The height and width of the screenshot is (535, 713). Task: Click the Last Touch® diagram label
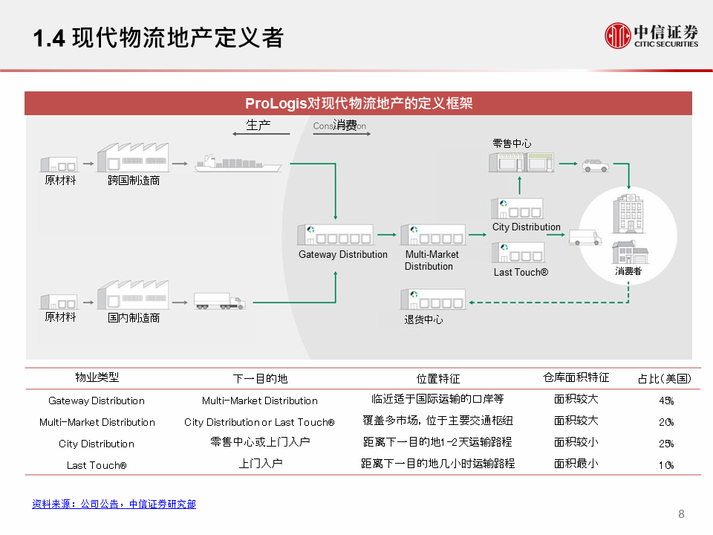(x=521, y=272)
